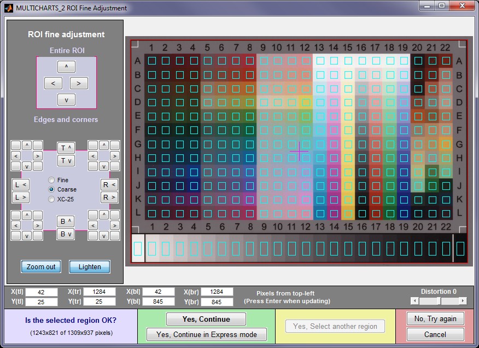This screenshot has width=479, height=348.
Task: Nudge bottom-left corner right
Action: (x=38, y=225)
